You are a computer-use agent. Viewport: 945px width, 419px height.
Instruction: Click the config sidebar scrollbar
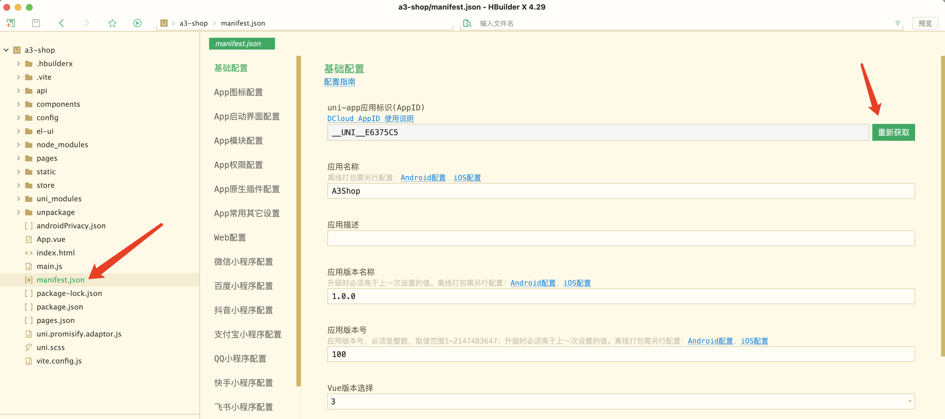299,221
